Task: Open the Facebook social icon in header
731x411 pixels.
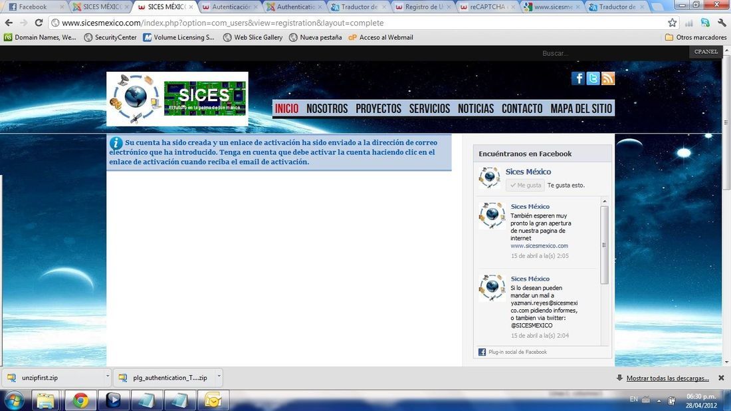Action: pyautogui.click(x=578, y=78)
